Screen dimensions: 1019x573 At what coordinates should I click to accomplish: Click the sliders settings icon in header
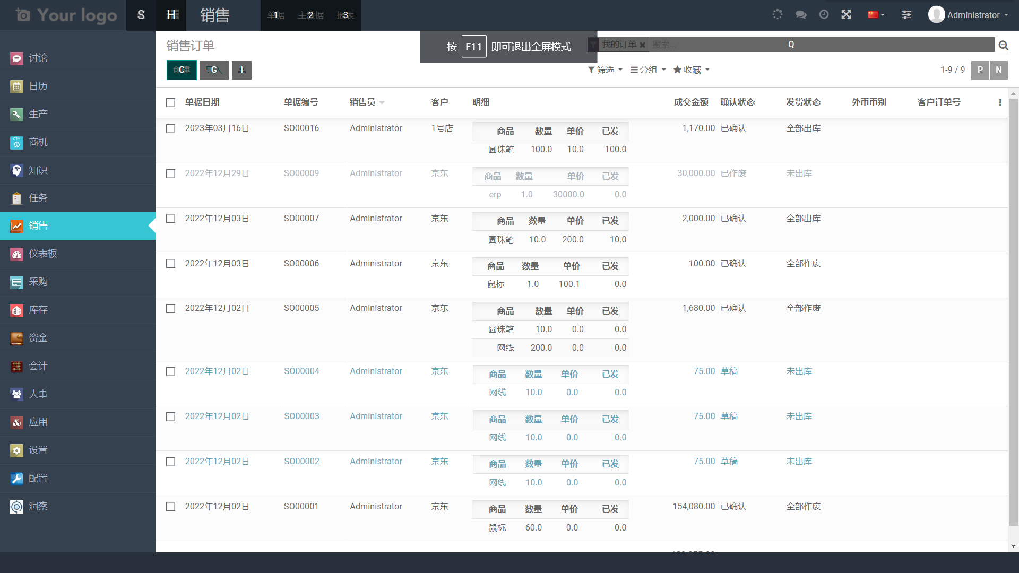click(x=906, y=15)
